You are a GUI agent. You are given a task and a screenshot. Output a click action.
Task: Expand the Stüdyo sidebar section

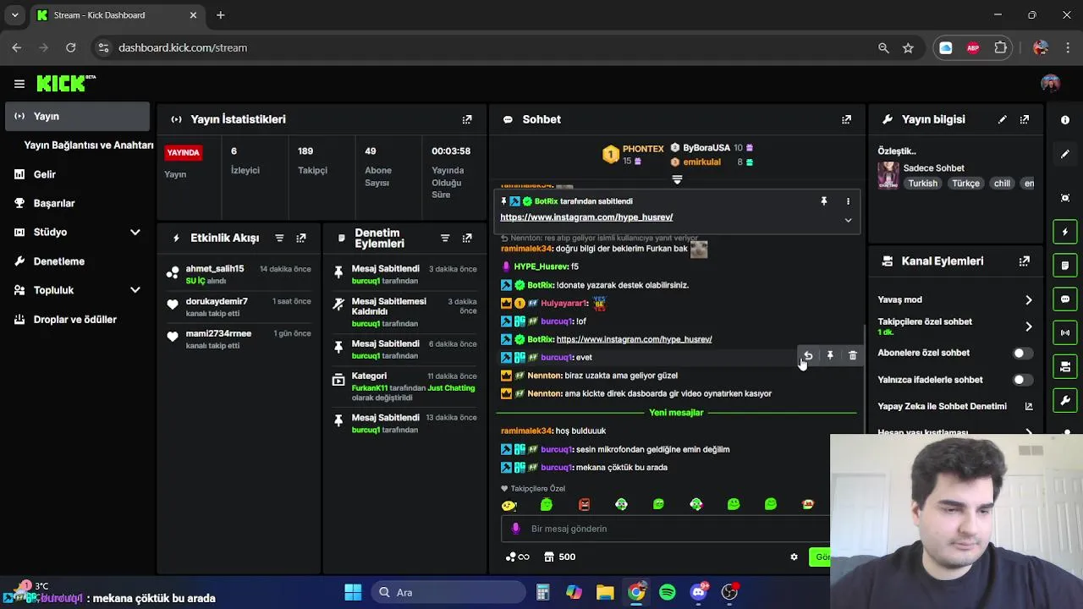click(x=135, y=232)
